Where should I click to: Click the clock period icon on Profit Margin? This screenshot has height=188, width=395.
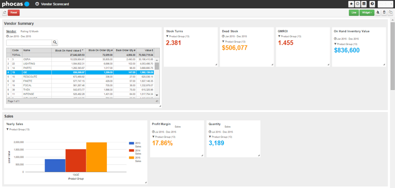(153, 132)
